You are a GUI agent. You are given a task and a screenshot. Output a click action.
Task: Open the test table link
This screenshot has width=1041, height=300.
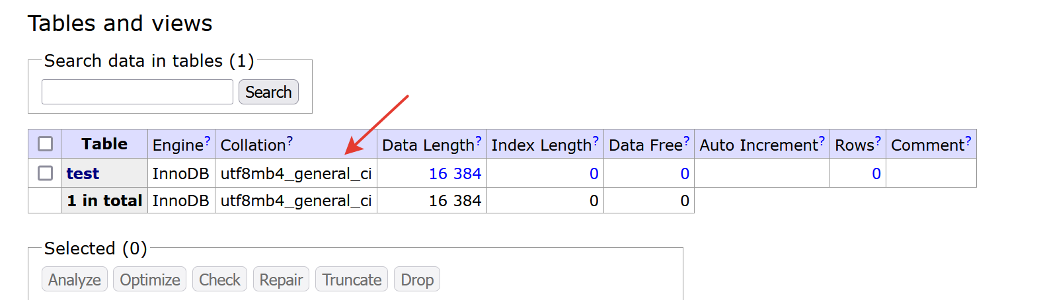(83, 174)
